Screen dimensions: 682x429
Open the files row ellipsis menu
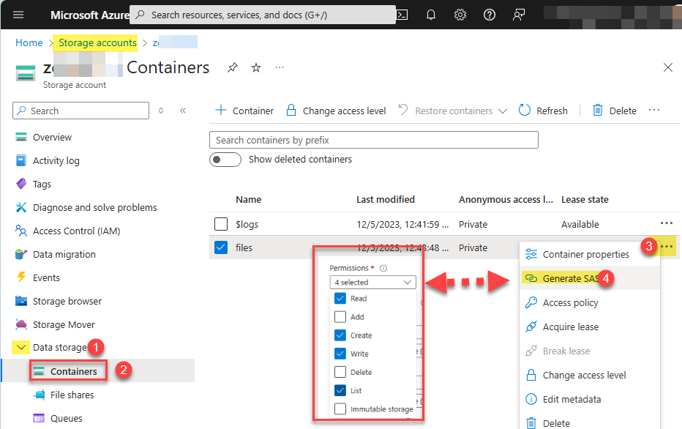[x=667, y=247]
